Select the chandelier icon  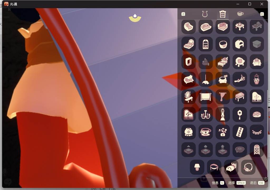coord(206,115)
